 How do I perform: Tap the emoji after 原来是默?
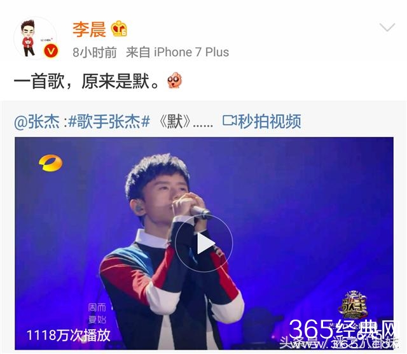[x=174, y=80]
